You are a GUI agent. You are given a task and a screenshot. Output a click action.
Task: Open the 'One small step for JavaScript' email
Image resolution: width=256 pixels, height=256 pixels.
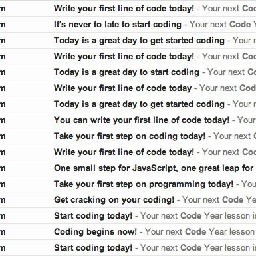(x=155, y=168)
